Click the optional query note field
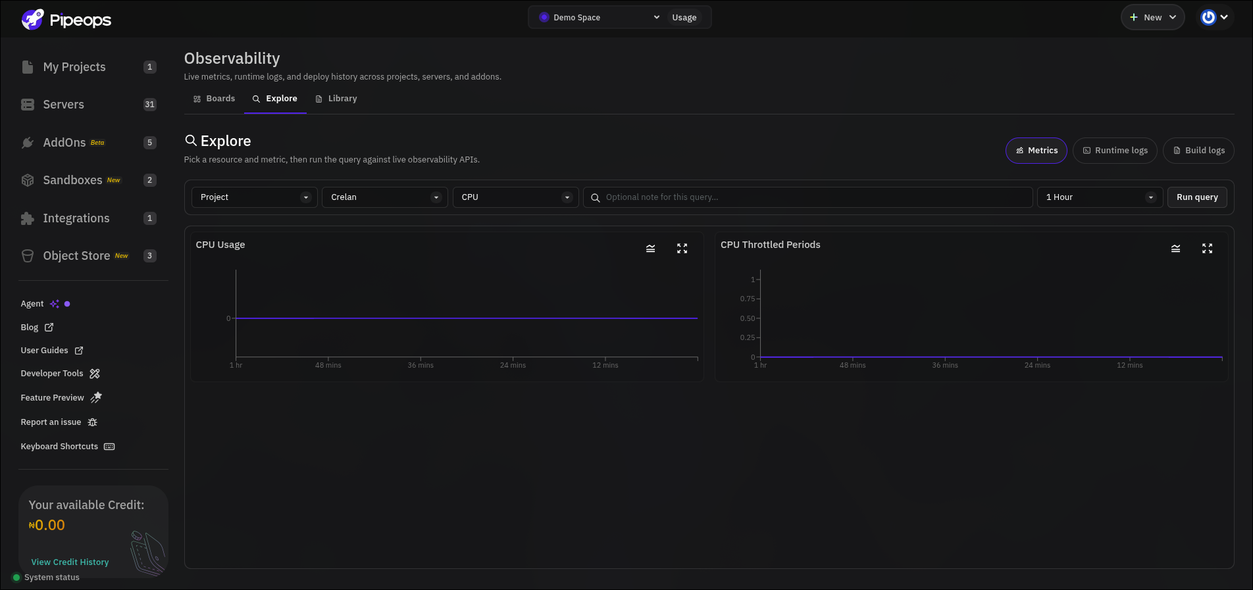Viewport: 1253px width, 590px height. point(808,197)
